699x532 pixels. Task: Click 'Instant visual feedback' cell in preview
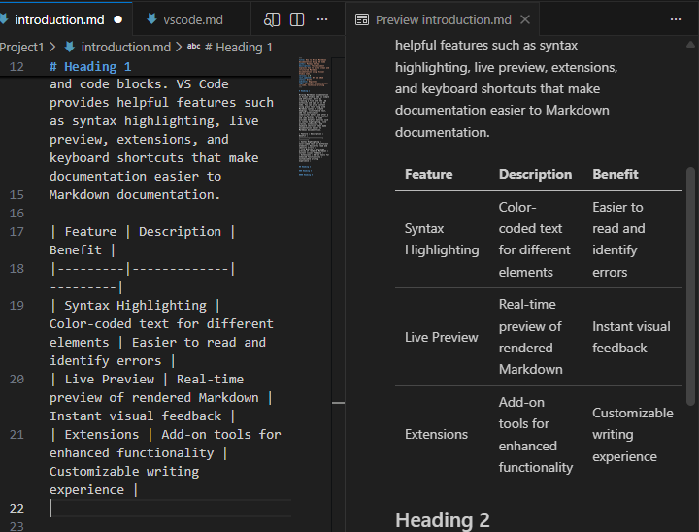(x=631, y=337)
